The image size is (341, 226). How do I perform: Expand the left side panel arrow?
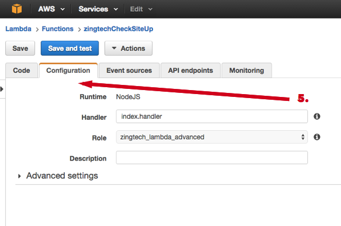tap(2, 89)
